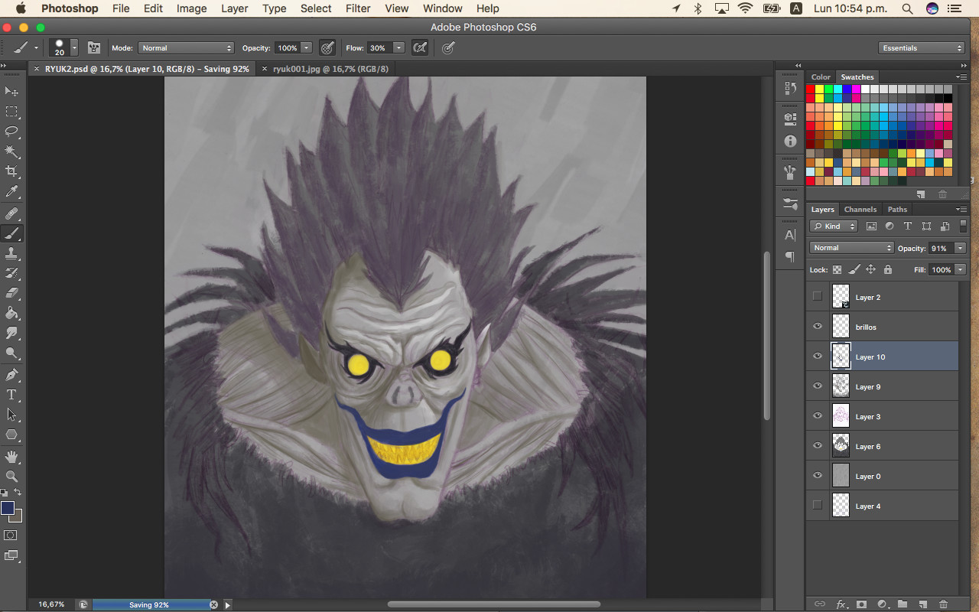Add a layer mask
Screen dimensions: 979x612
pos(861,604)
